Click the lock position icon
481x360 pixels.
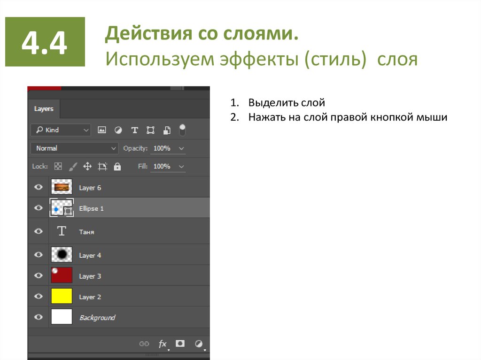point(87,166)
